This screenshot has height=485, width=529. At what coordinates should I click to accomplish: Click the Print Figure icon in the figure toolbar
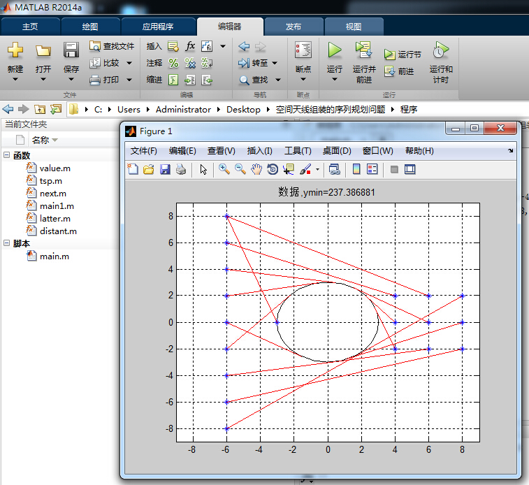coord(181,169)
